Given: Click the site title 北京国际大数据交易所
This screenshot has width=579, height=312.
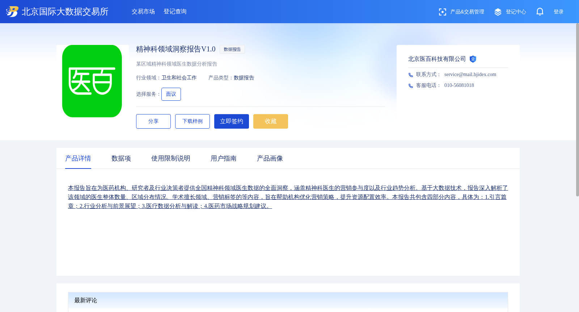Looking at the screenshot, I should pos(65,12).
